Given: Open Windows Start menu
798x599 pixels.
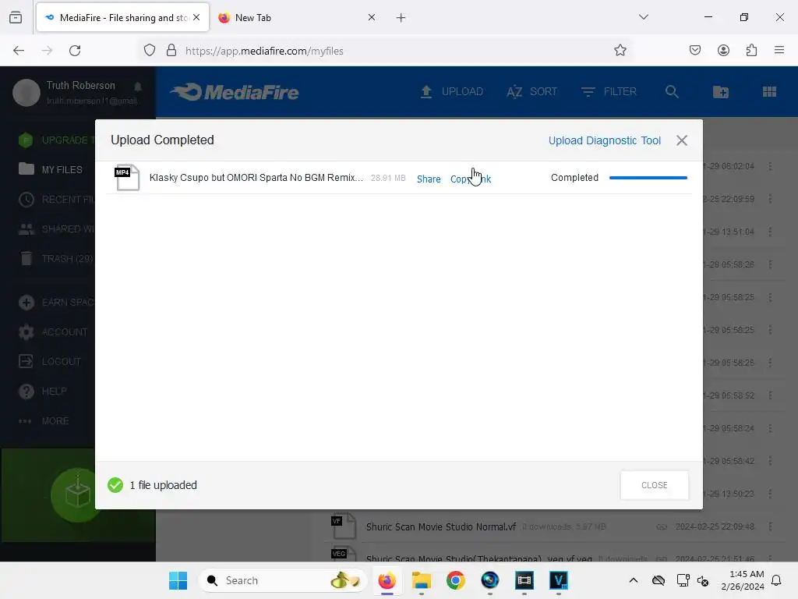Looking at the screenshot, I should 178,580.
